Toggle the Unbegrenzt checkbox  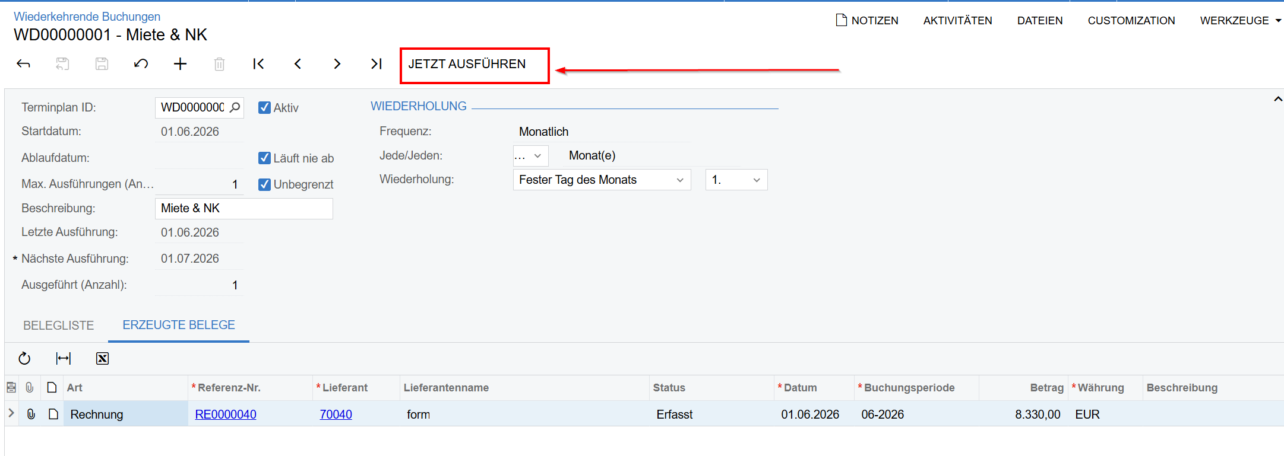click(x=265, y=184)
